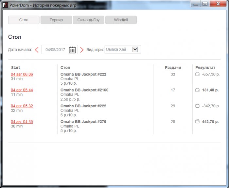Click table name Omaha BB Jackpot #276
Screen dimensions: 229x188
tap(83, 121)
